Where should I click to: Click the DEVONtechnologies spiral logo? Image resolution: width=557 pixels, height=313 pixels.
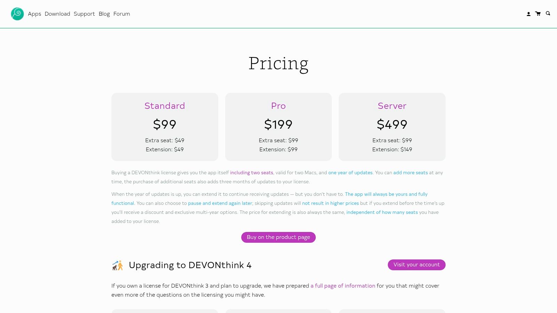click(17, 14)
